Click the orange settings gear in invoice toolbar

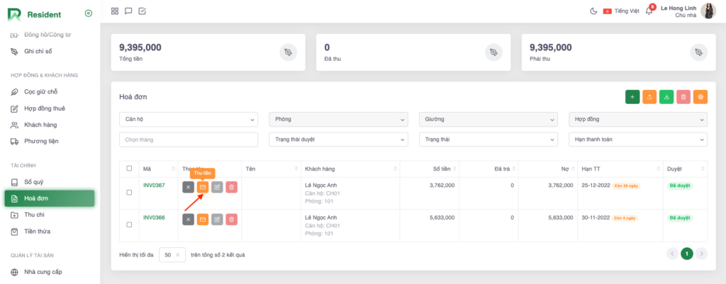point(700,97)
